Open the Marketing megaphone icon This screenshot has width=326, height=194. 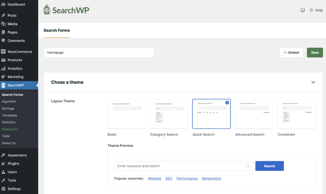(x=4, y=76)
